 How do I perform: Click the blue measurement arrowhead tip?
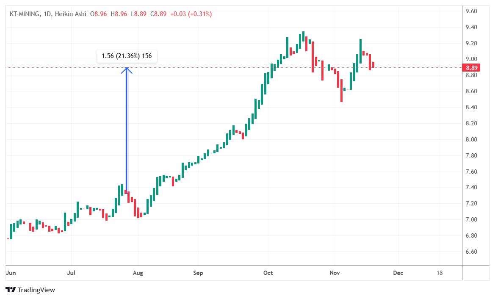127,69
